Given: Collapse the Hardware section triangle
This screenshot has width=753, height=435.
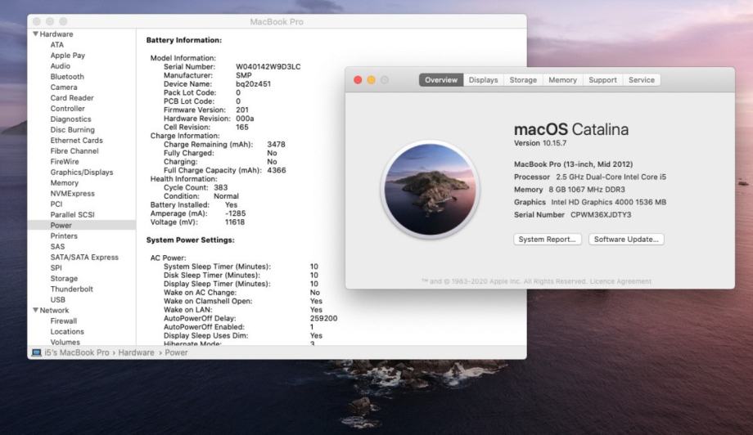Looking at the screenshot, I should tap(35, 34).
